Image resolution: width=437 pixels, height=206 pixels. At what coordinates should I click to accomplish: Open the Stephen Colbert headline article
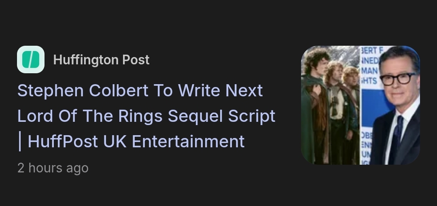[146, 115]
